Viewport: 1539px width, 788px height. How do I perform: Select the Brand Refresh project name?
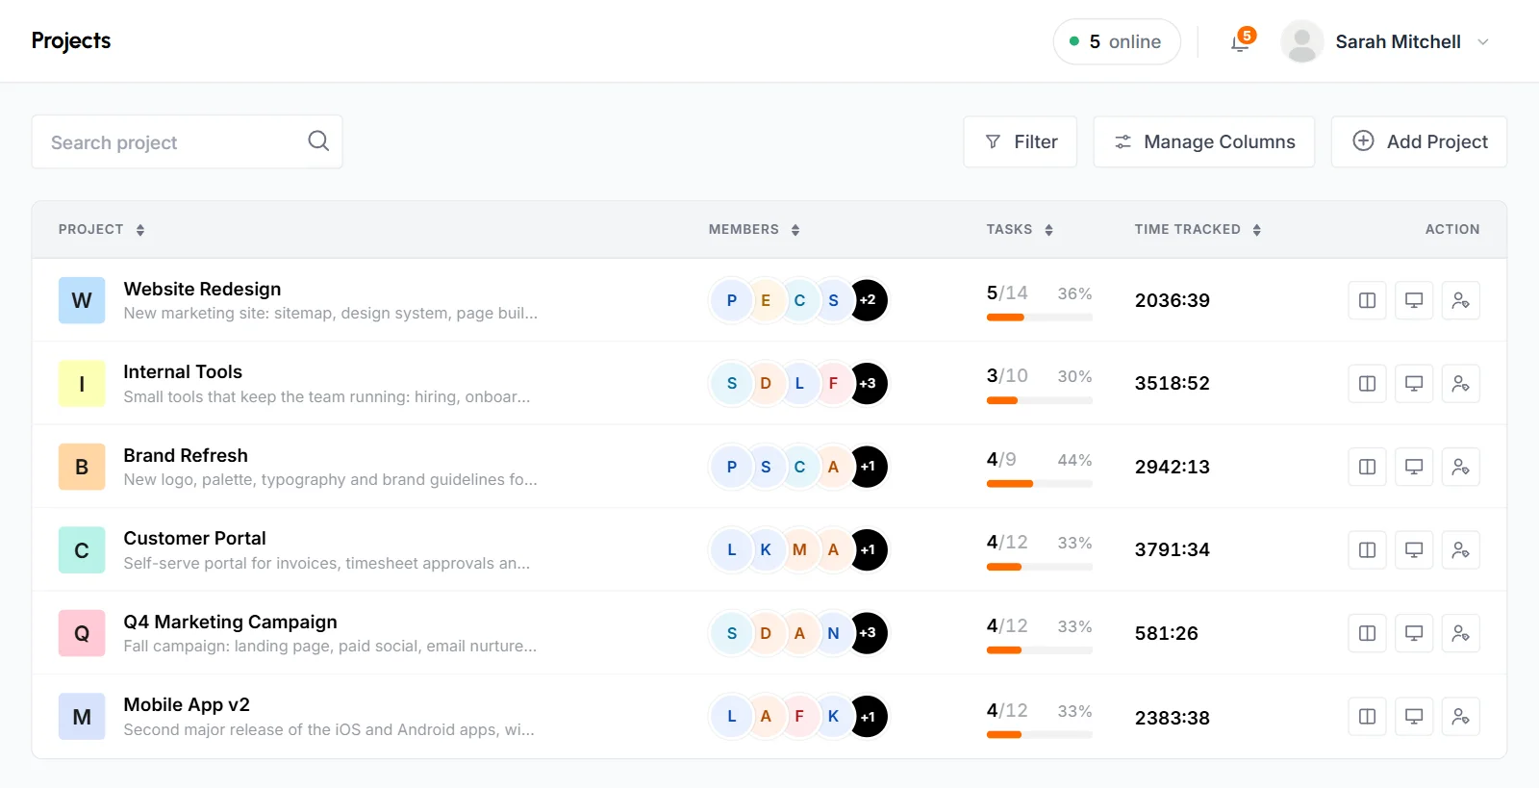click(x=186, y=455)
